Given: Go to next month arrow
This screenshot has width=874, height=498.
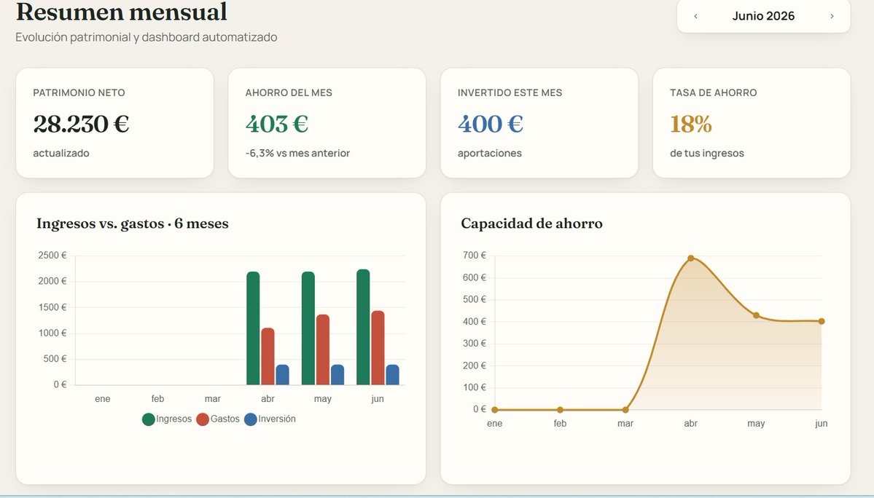Looking at the screenshot, I should 832,16.
